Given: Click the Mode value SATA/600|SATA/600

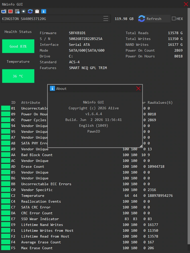Looking at the screenshot, I should (87, 50).
